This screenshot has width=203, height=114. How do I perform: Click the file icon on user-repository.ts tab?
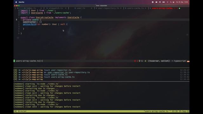coord(96,8)
